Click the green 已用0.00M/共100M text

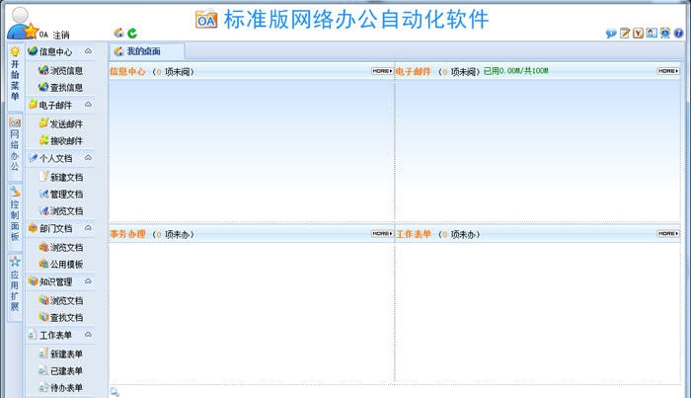[515, 71]
